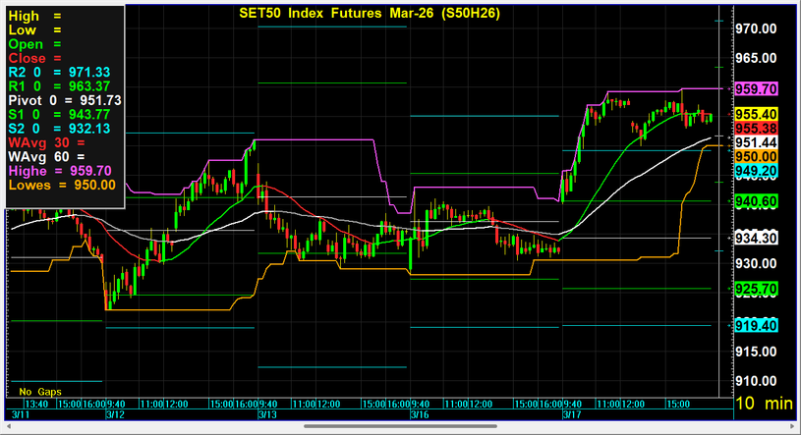Image resolution: width=801 pixels, height=435 pixels.
Task: Select the Pivot 0 row in legend
Action: pyautogui.click(x=65, y=100)
